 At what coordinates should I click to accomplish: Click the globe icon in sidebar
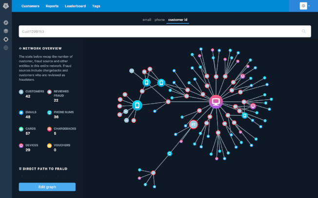6,48
